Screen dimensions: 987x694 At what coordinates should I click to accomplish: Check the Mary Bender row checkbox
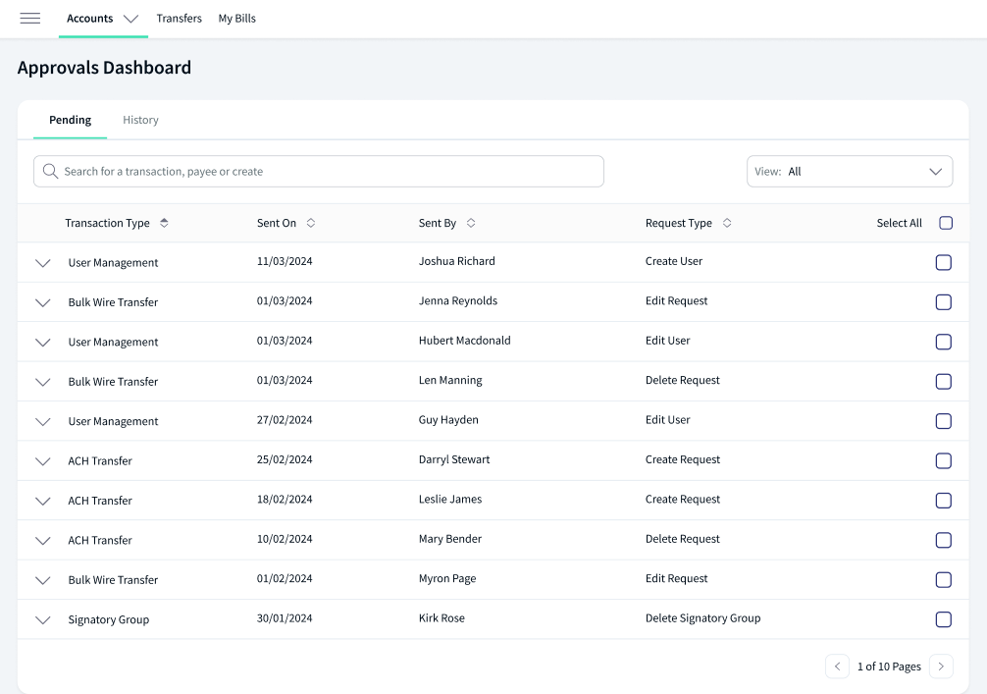tap(944, 540)
